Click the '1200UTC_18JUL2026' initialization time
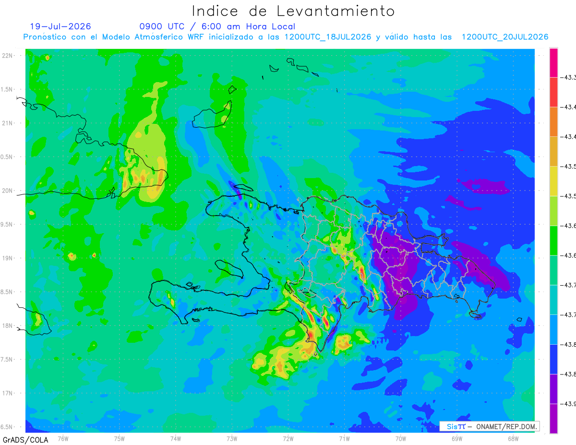This screenshot has width=576, height=445. coord(327,37)
